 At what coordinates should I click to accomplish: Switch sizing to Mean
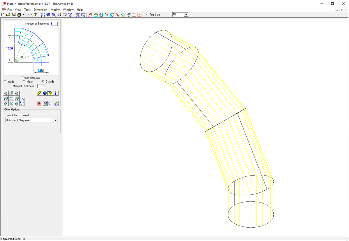pyautogui.click(x=24, y=81)
